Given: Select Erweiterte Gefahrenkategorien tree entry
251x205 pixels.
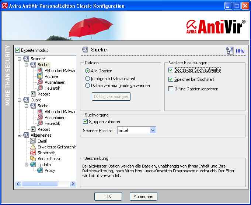Looking at the screenshot, I should click(x=56, y=147).
